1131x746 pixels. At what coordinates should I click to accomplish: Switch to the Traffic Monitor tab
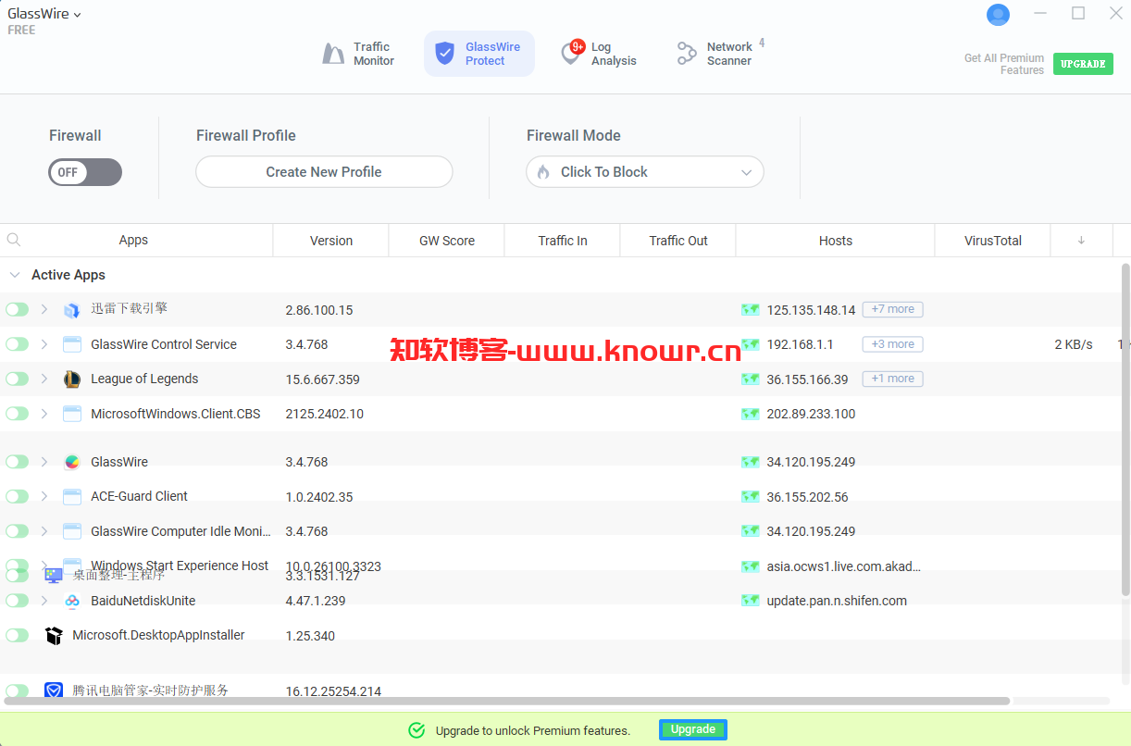point(358,54)
